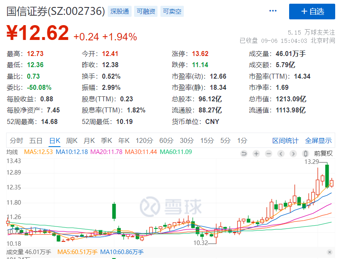Viewport: 343px width, 259px height.
Task: Click the 跌停 value 11.14
Action: [x=200, y=65]
